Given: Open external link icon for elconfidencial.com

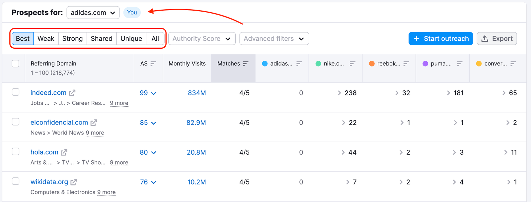Looking at the screenshot, I should (94, 123).
